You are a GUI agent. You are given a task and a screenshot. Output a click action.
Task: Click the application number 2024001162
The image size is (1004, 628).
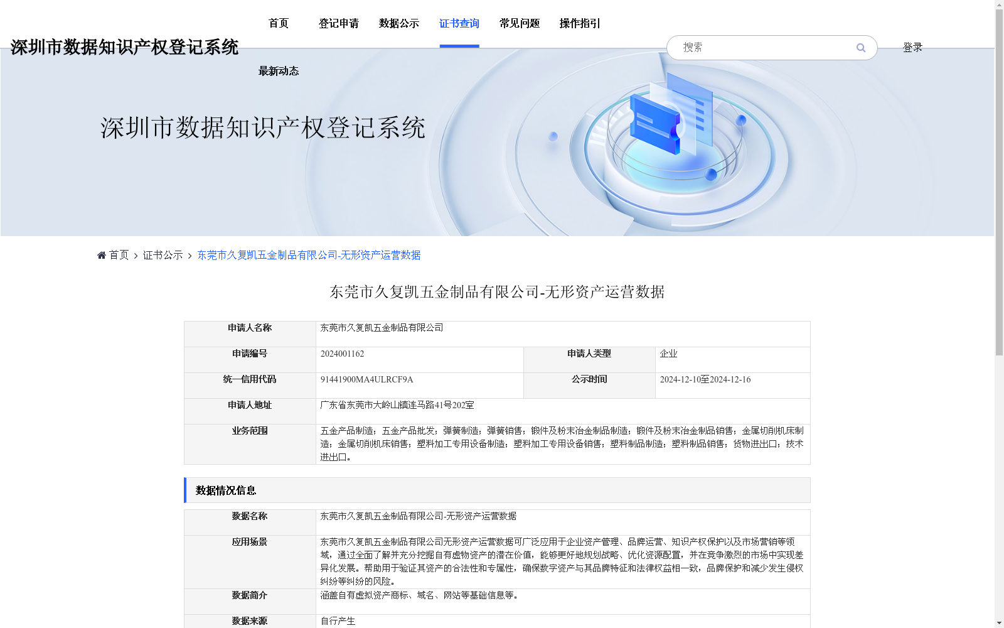pyautogui.click(x=342, y=354)
